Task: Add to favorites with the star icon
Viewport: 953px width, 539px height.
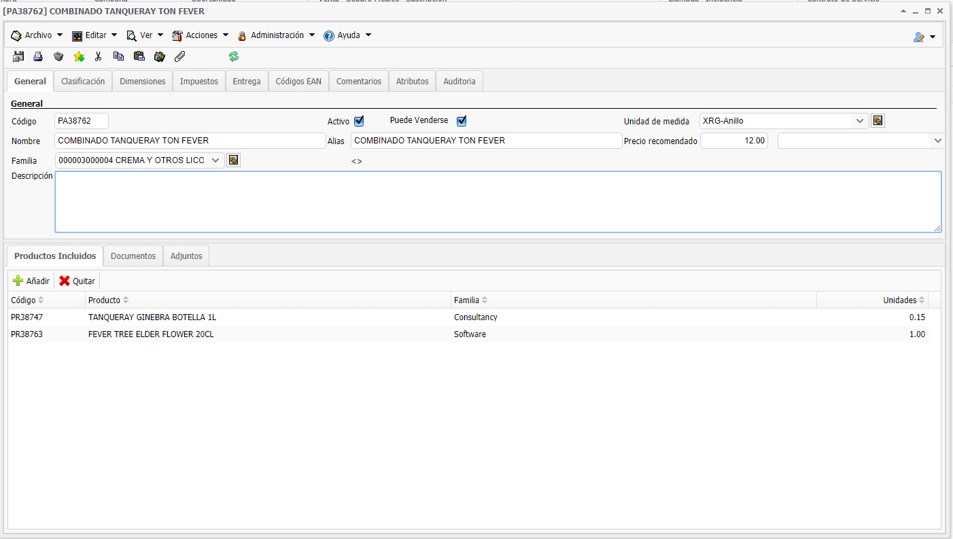Action: coord(79,56)
